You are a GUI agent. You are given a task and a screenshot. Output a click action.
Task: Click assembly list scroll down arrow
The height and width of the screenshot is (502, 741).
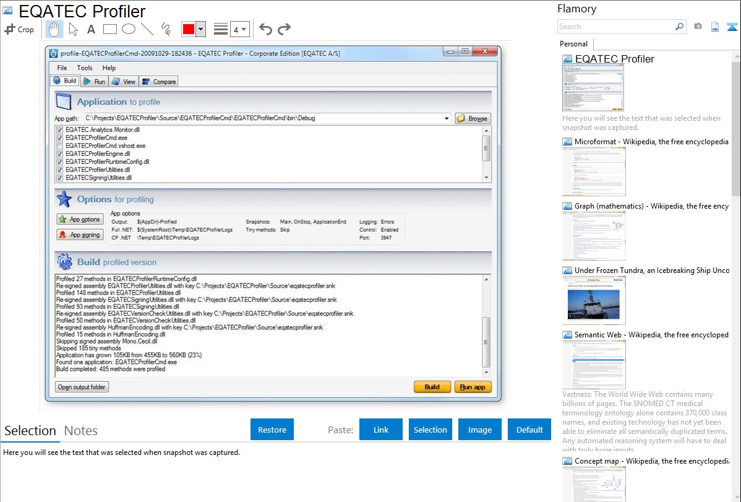click(486, 178)
